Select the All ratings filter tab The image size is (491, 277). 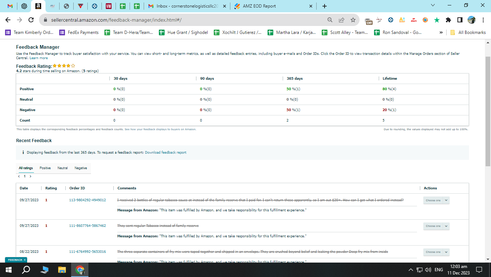coord(26,168)
